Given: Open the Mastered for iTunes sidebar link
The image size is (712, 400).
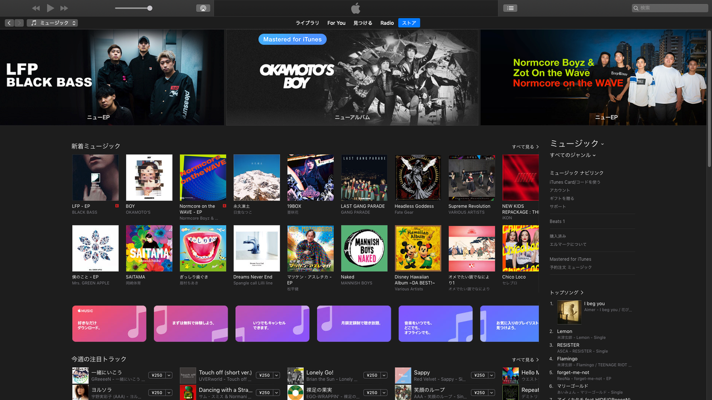Looking at the screenshot, I should point(571,259).
